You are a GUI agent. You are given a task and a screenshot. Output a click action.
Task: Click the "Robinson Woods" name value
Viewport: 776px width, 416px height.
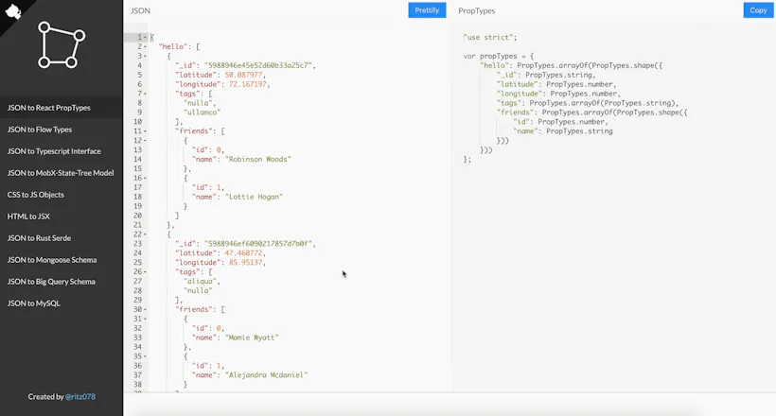pyautogui.click(x=257, y=159)
